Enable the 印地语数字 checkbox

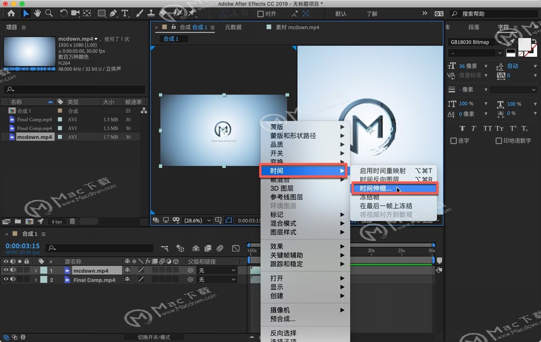click(498, 141)
